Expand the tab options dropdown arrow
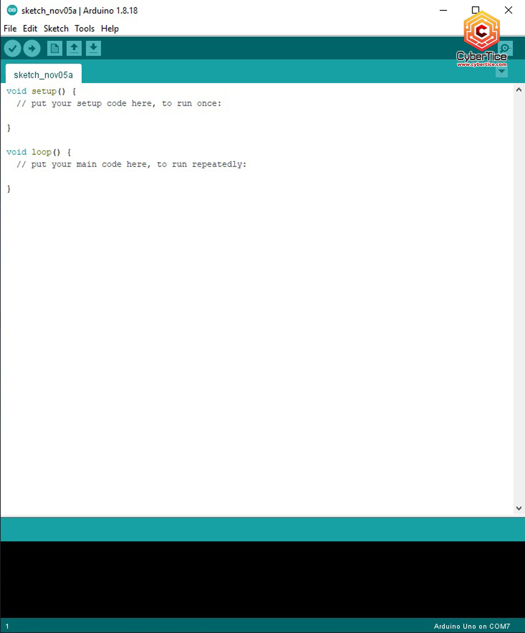The image size is (525, 633). tap(502, 72)
